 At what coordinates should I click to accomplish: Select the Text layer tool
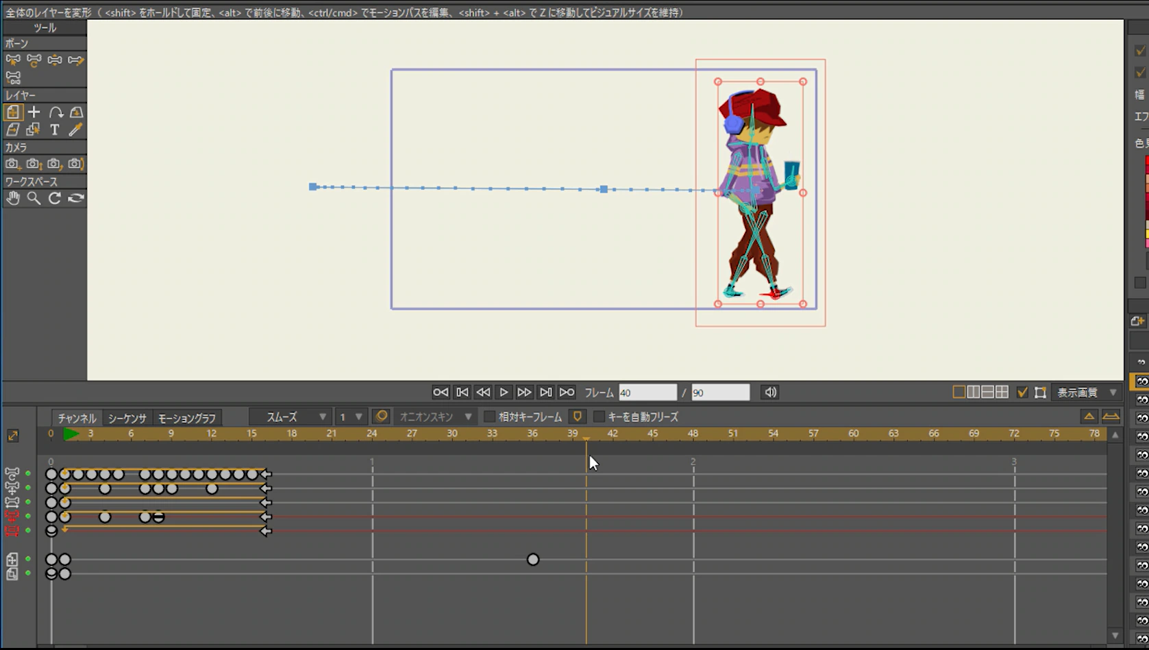pyautogui.click(x=55, y=129)
